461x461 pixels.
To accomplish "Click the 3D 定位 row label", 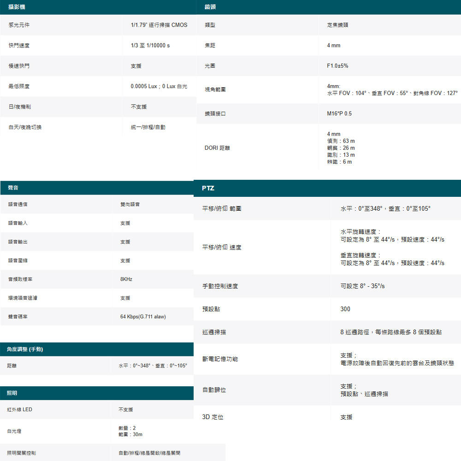I will (213, 417).
